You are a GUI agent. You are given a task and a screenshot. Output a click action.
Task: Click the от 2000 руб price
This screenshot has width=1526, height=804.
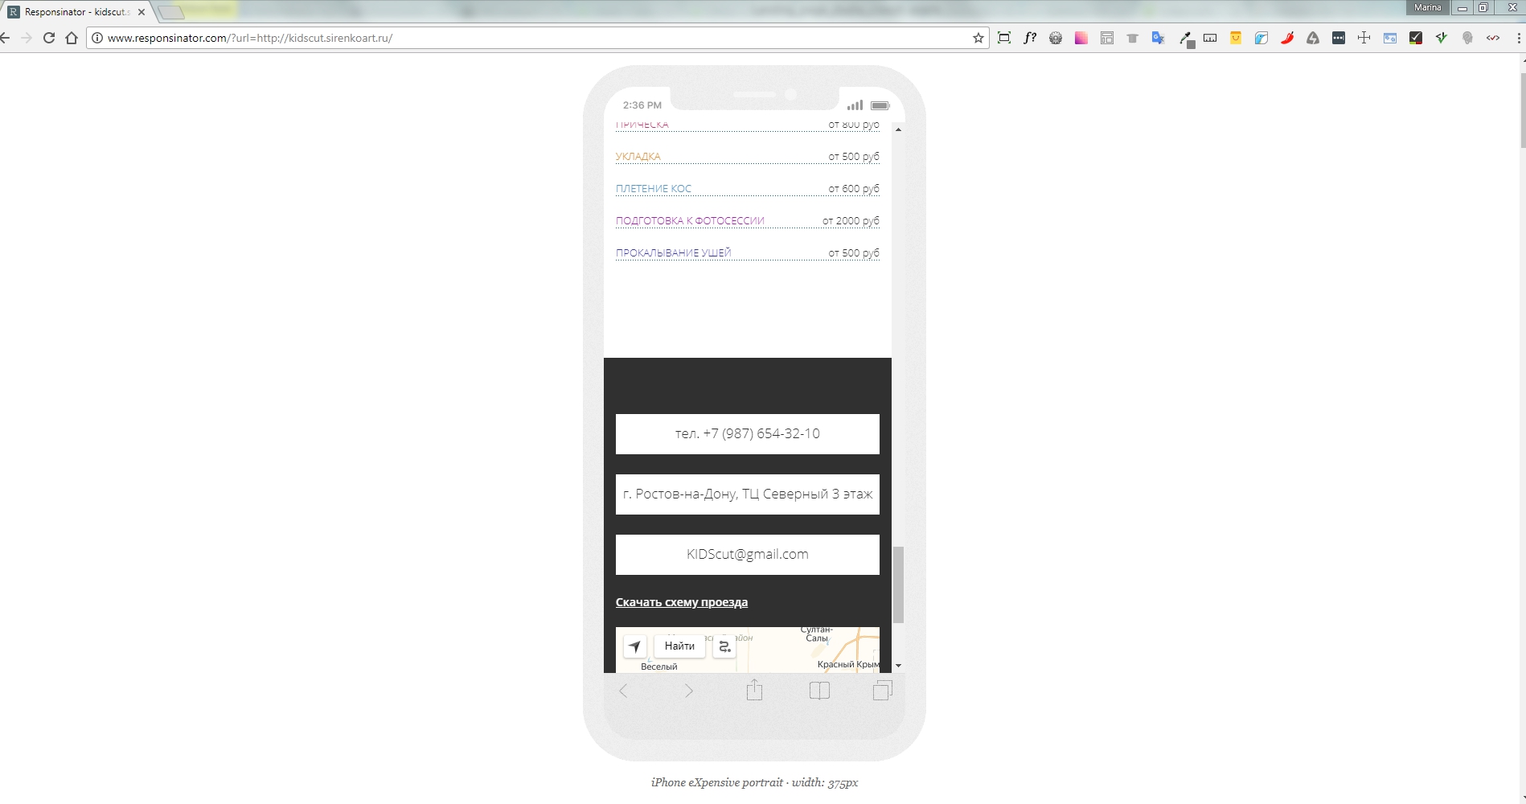click(x=851, y=221)
